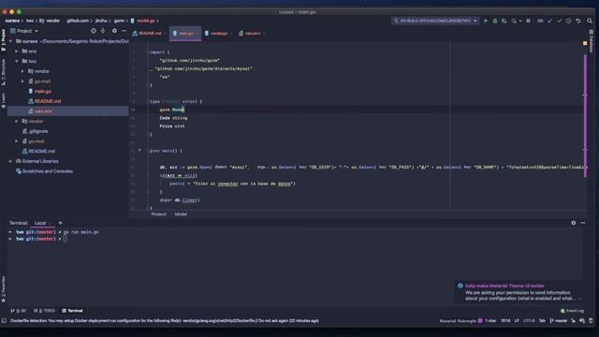Expand the one folder
The height and width of the screenshot is (337, 599).
pyautogui.click(x=17, y=51)
